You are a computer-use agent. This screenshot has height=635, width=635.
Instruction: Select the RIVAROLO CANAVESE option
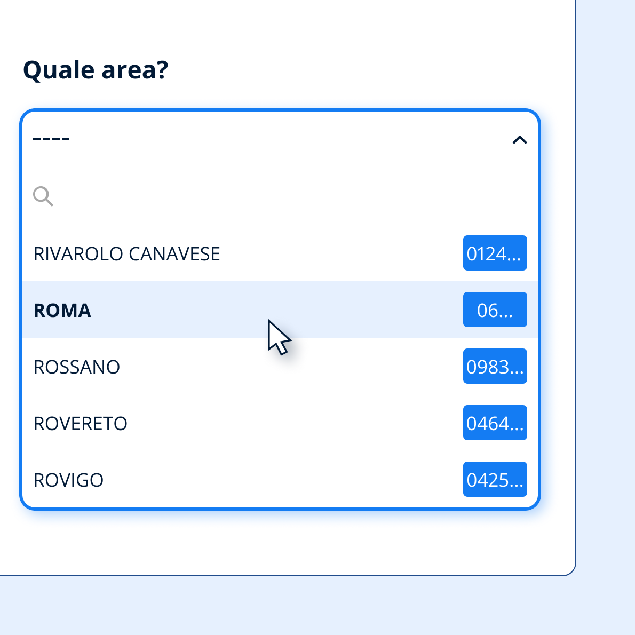(x=127, y=253)
